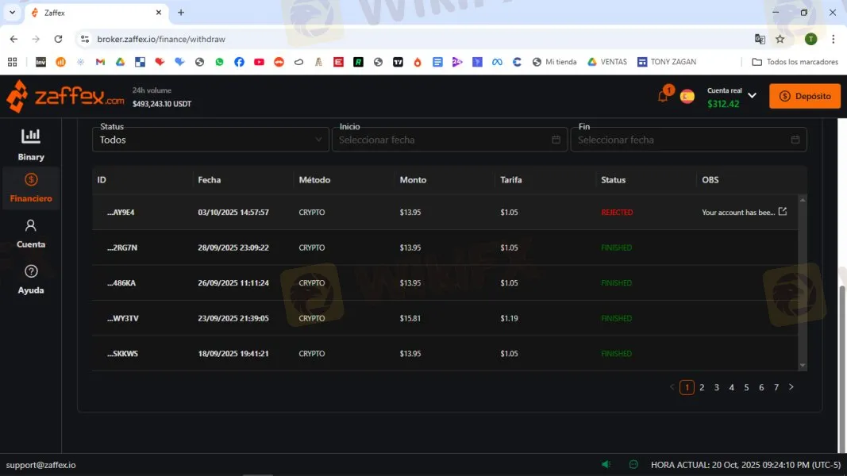Mute sound using the speaker icon
Screen dimensions: 847x476
pyautogui.click(x=606, y=464)
